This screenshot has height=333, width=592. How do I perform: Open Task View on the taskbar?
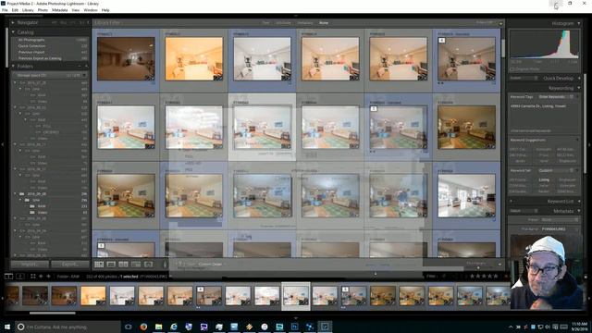coord(129,327)
